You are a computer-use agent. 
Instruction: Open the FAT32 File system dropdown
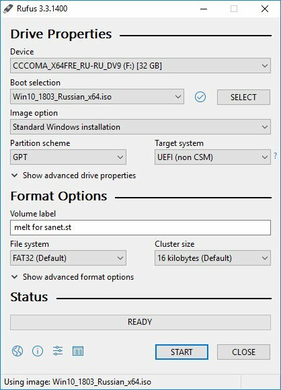tap(68, 258)
